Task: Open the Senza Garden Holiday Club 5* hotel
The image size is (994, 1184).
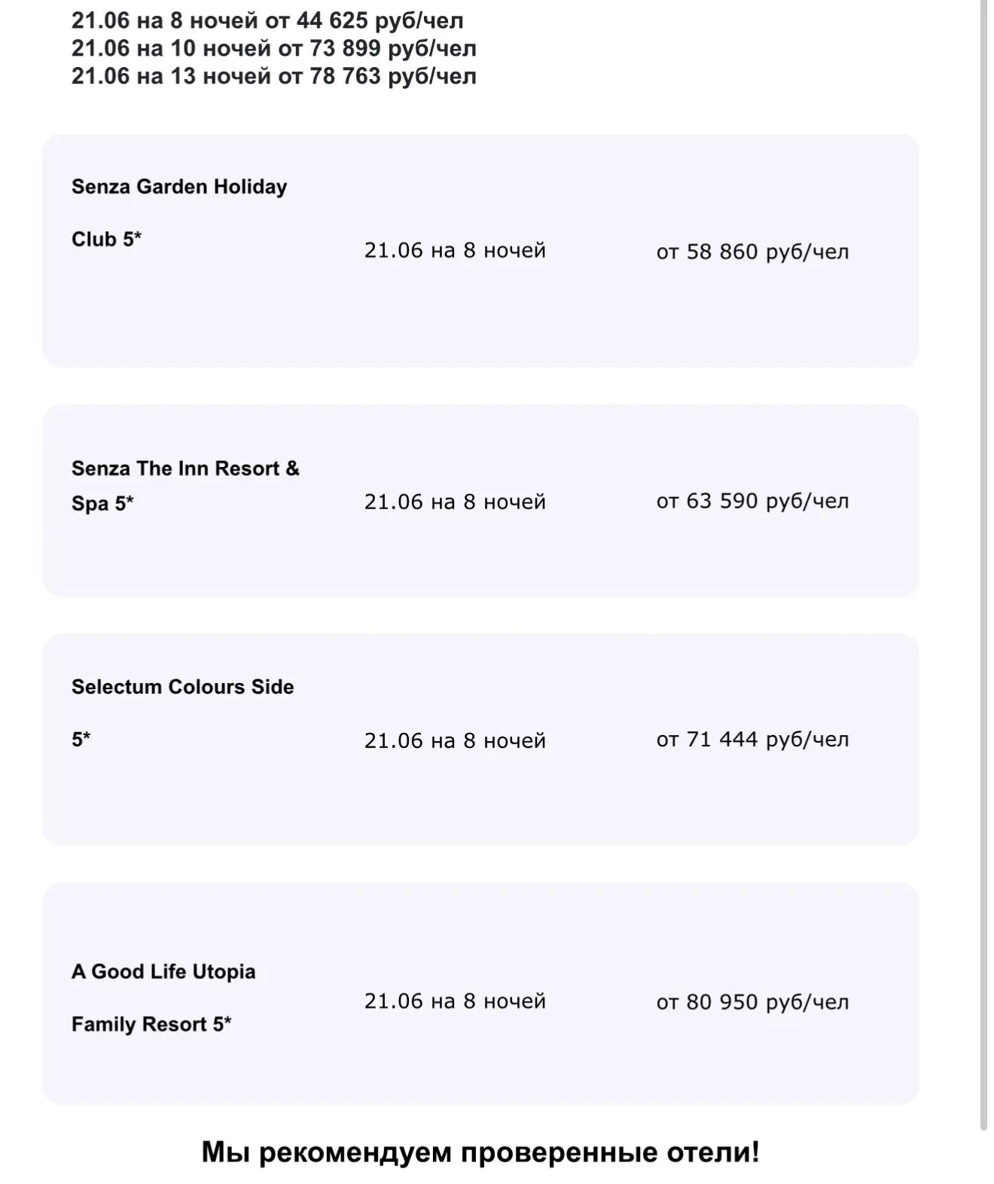Action: pyautogui.click(x=179, y=212)
